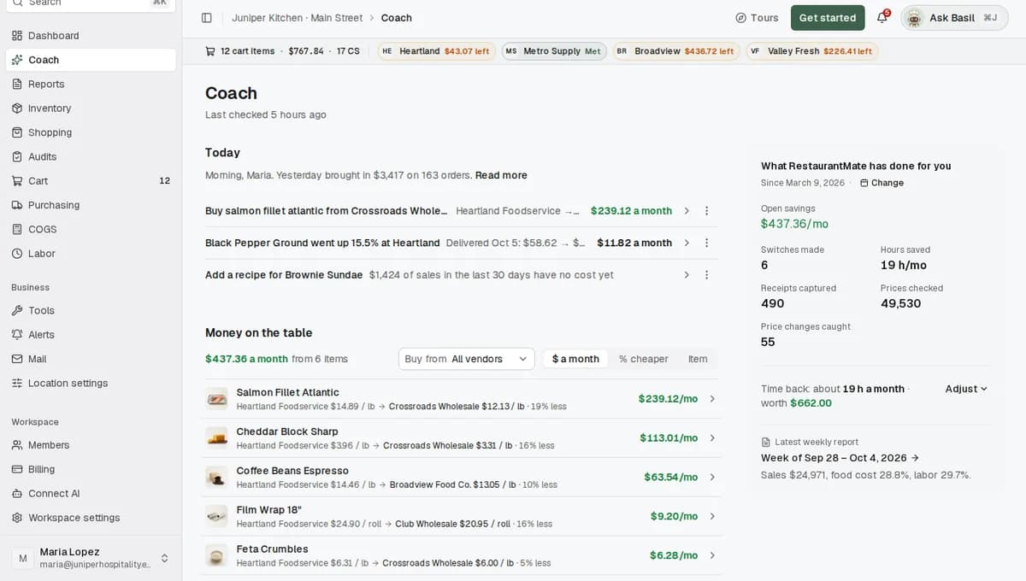The width and height of the screenshot is (1026, 581).
Task: Click the Alerts bell icon in sidebar
Action: [17, 335]
